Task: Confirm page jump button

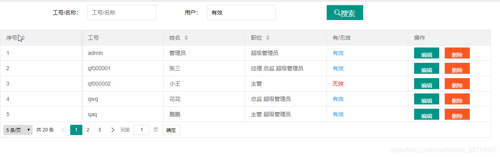Action: coord(171,130)
